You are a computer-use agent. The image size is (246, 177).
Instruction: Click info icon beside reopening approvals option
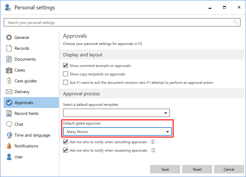click(x=153, y=150)
